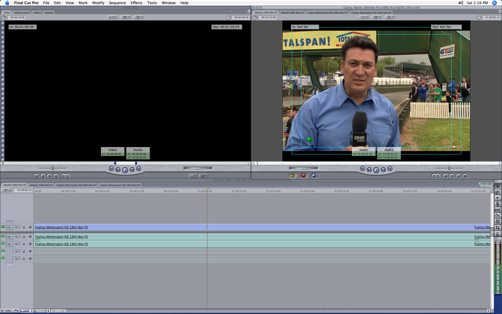The height and width of the screenshot is (314, 502).
Task: Open the Effects menu
Action: coord(136,3)
